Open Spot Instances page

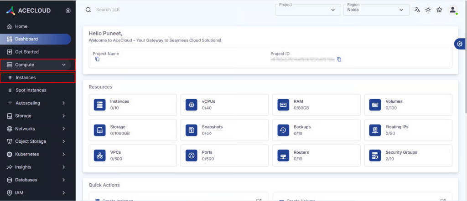click(31, 90)
